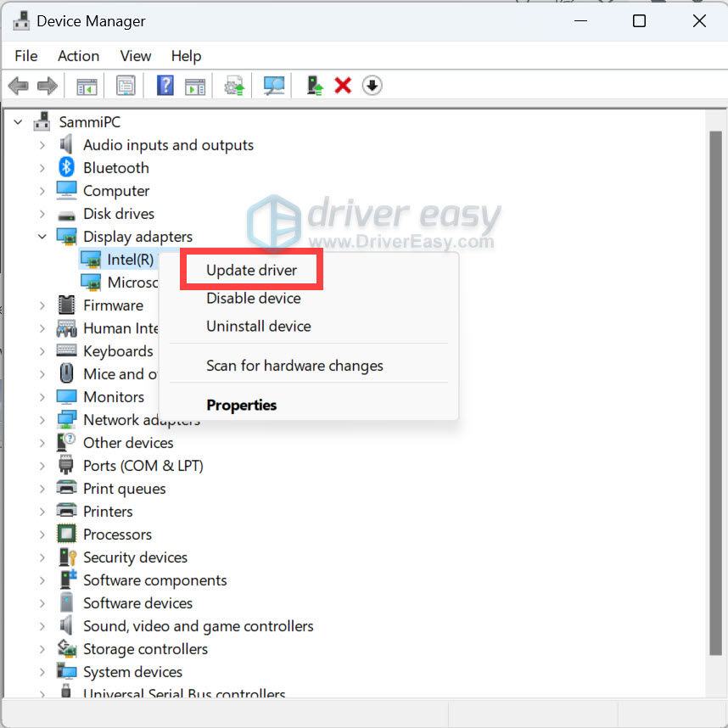The height and width of the screenshot is (728, 728).
Task: Click the Firmware chip icon
Action: pyautogui.click(x=66, y=305)
